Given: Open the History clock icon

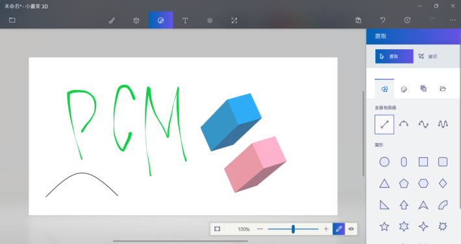Looking at the screenshot, I should coord(407,20).
